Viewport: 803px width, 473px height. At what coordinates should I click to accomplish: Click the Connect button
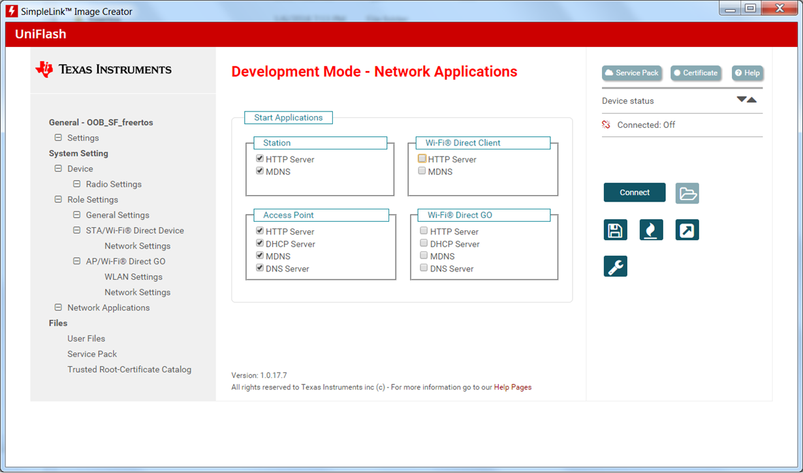coord(635,192)
